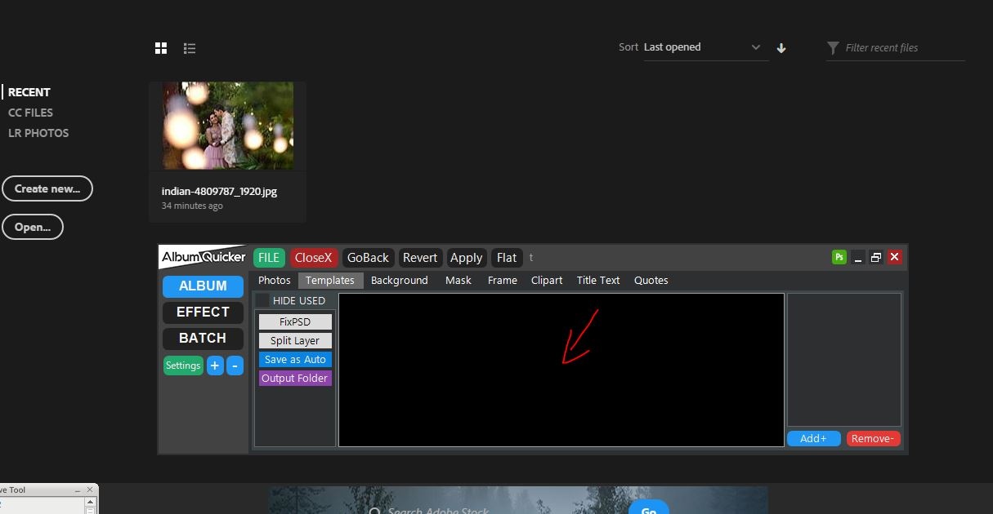
Task: Switch to list view of recent files
Action: (x=190, y=48)
